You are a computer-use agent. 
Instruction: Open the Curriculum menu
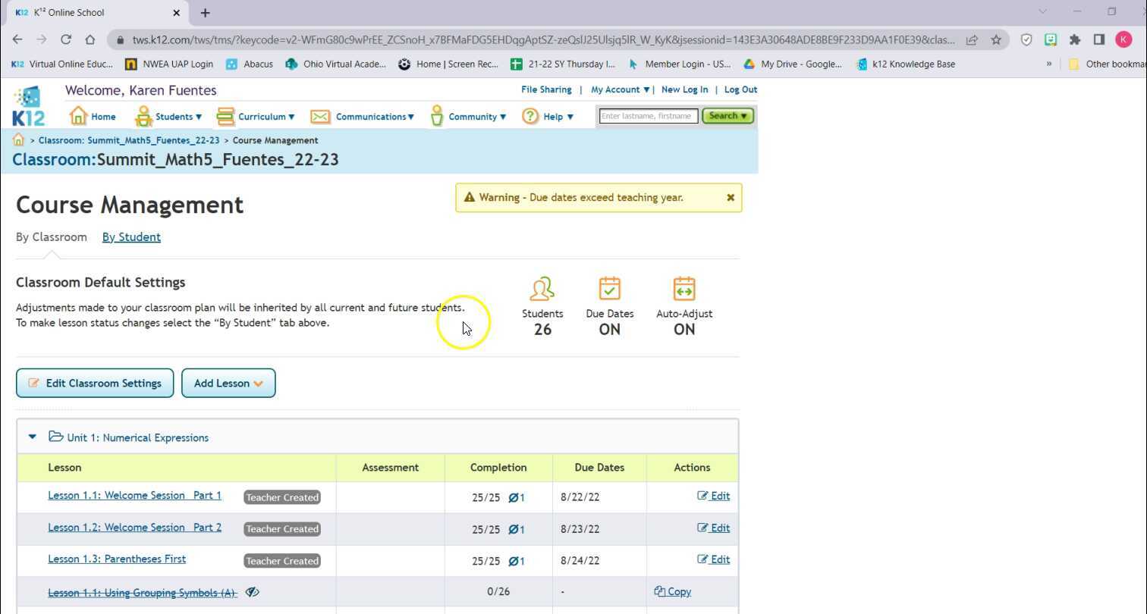tap(262, 116)
